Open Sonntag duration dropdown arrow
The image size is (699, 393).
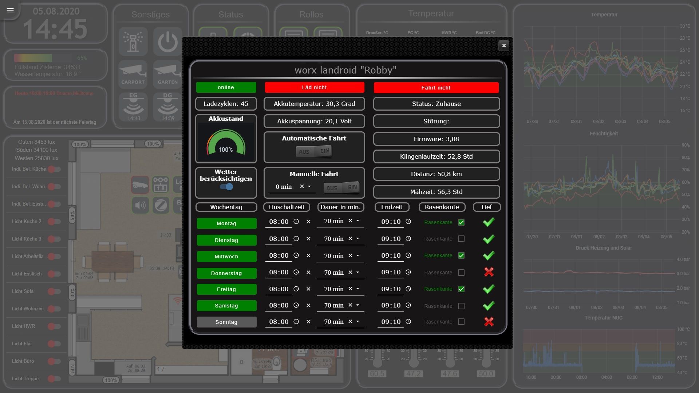point(358,321)
